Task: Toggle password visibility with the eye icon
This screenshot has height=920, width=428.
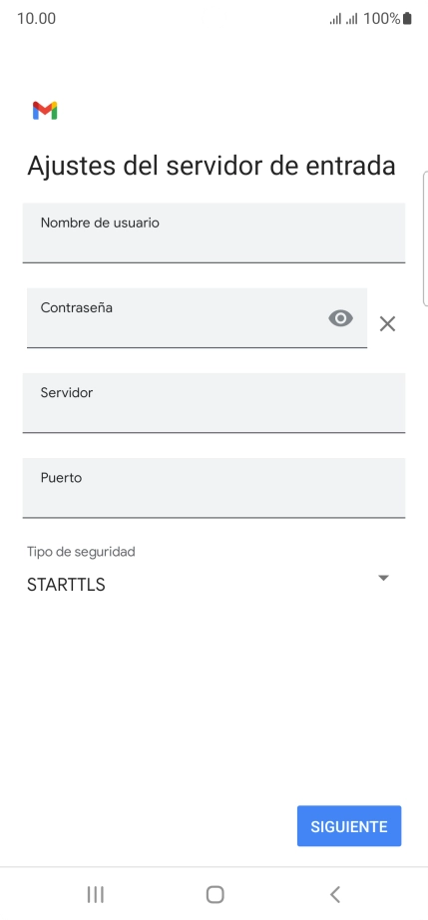Action: 340,318
